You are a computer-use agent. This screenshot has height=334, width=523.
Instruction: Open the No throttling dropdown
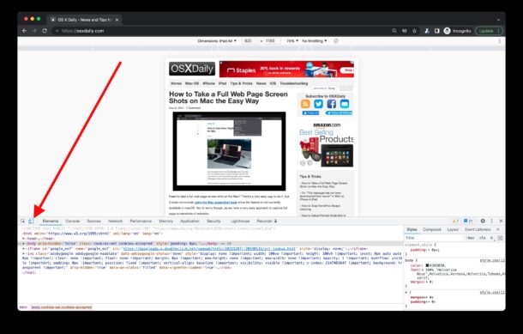tap(314, 40)
